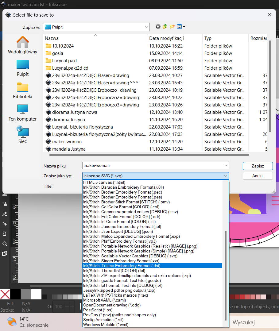
Task: Open the weather widget on the taskbar
Action: point(28,322)
